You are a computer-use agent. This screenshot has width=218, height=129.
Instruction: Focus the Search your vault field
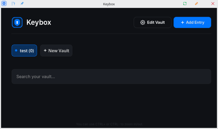(111, 77)
